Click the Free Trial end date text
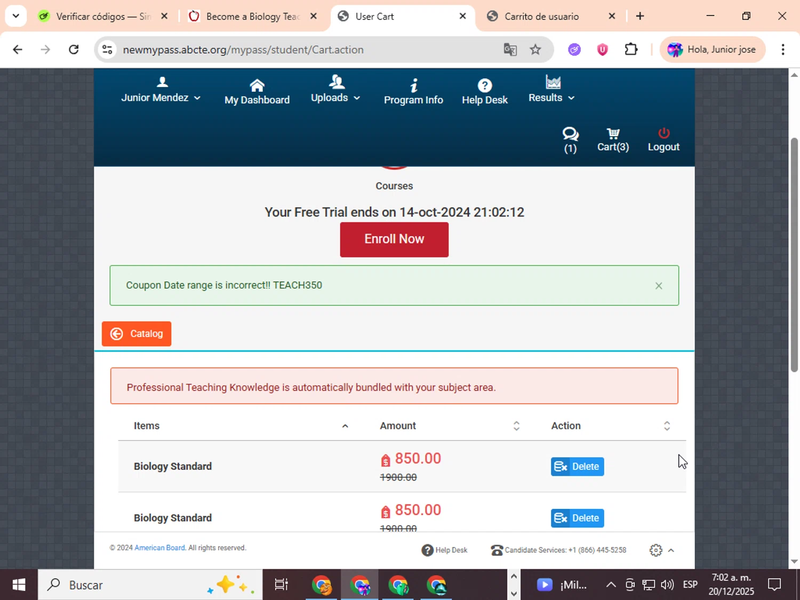This screenshot has height=600, width=800. coord(394,212)
